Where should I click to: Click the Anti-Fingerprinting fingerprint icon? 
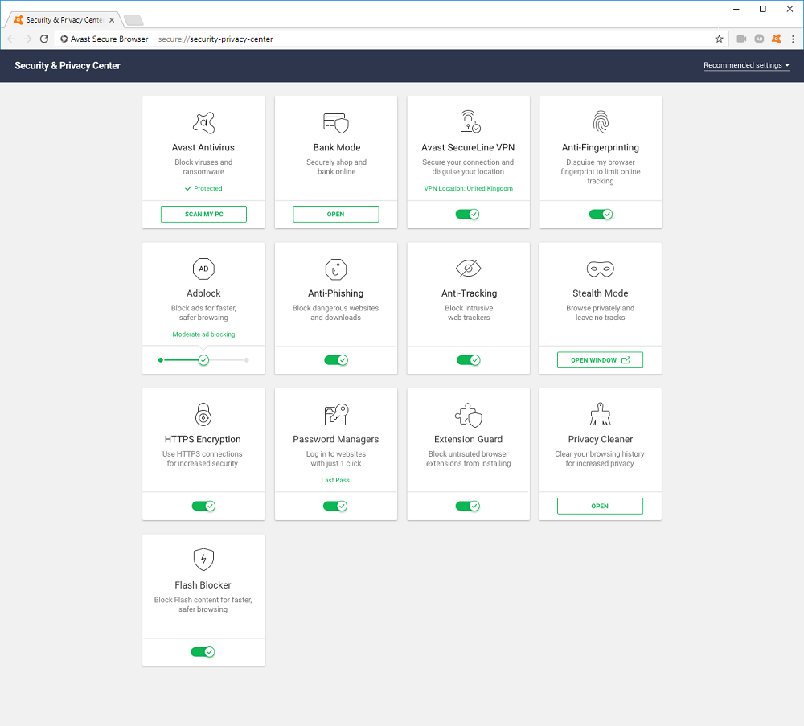point(601,122)
